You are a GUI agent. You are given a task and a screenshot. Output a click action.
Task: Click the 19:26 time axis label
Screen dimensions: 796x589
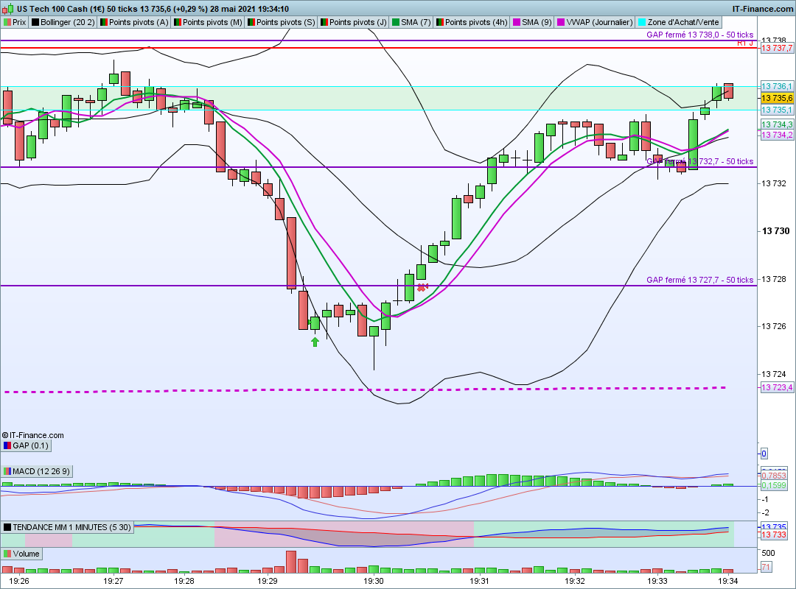point(18,581)
